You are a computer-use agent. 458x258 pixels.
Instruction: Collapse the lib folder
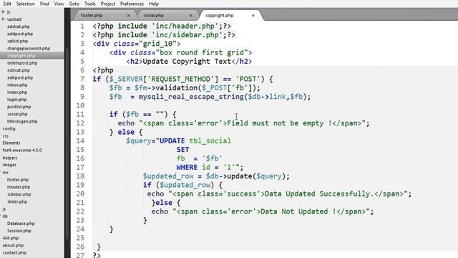[5, 216]
